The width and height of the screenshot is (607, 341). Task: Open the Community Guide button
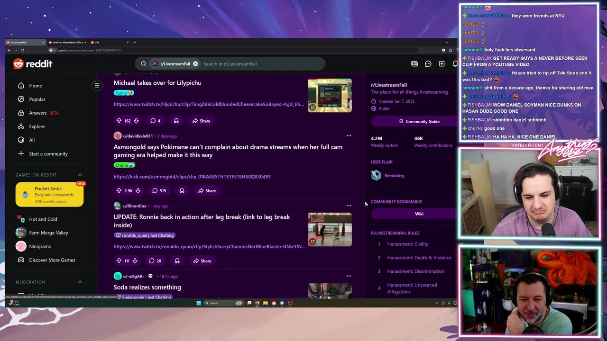click(419, 122)
